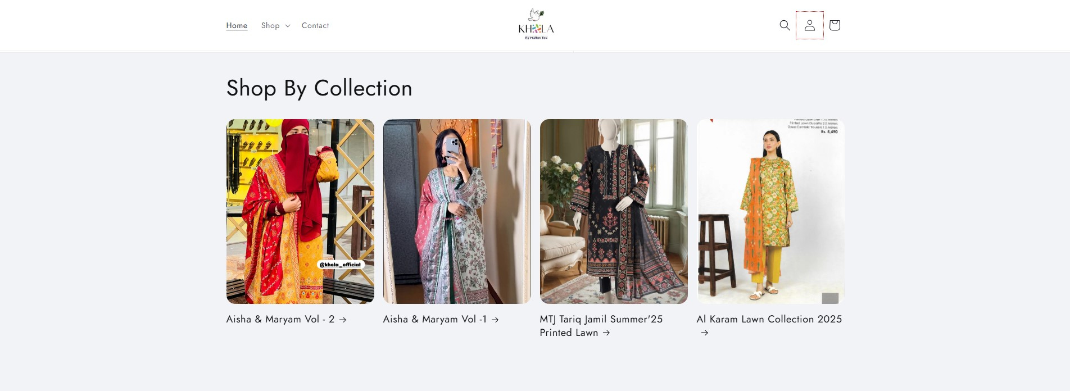Image resolution: width=1070 pixels, height=391 pixels.
Task: Open Al Karam Lawn Collection 2025 link
Action: (769, 319)
